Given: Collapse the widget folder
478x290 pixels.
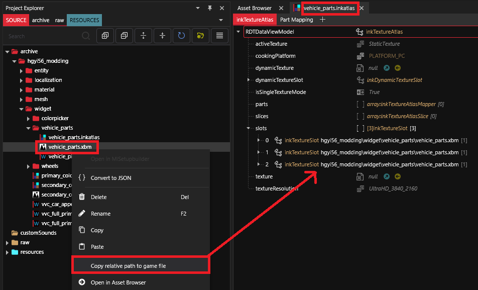Looking at the screenshot, I should (22, 109).
